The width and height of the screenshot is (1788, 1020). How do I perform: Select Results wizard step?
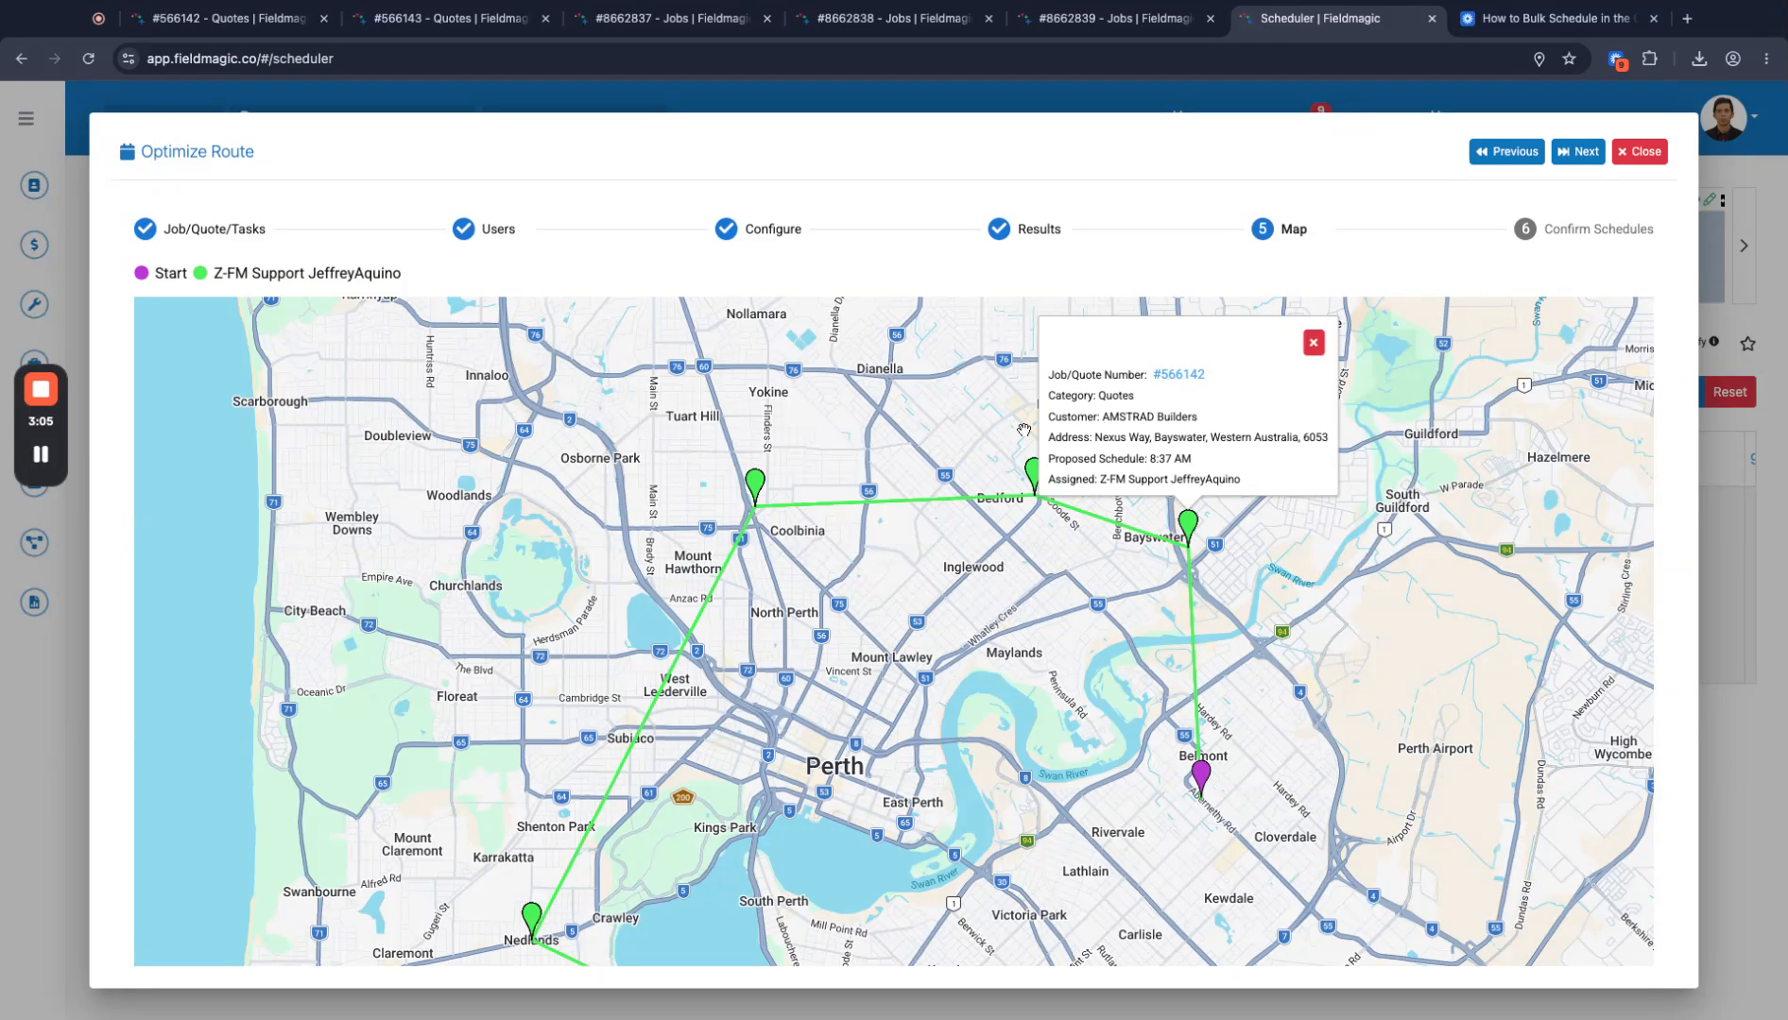pyautogui.click(x=1024, y=229)
